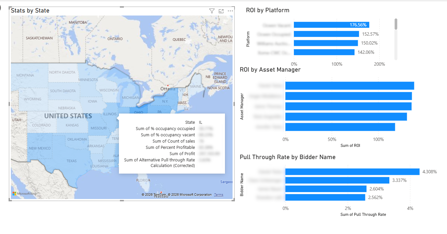Select the bottom bar in ROI by Asset Manager
Viewport: 447px width, 234px height.
(340, 127)
